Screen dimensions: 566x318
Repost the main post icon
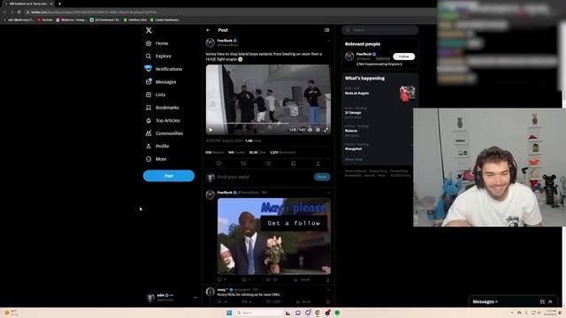click(243, 163)
